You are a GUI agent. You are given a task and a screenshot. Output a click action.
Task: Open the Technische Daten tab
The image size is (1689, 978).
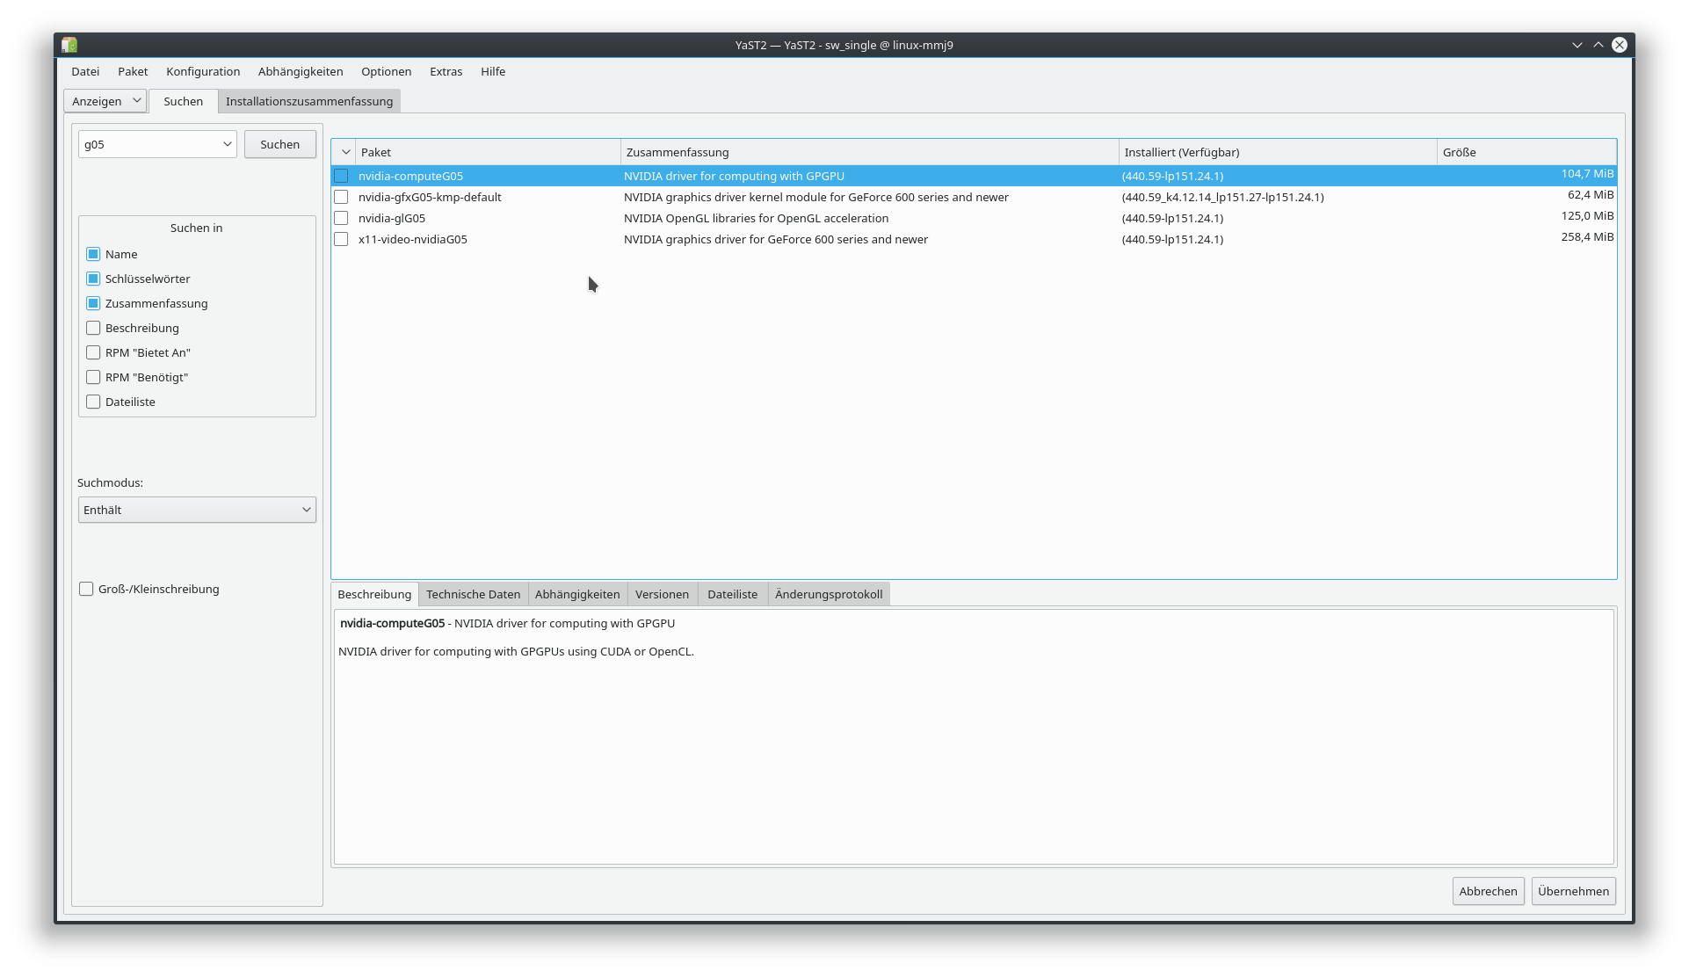point(473,594)
